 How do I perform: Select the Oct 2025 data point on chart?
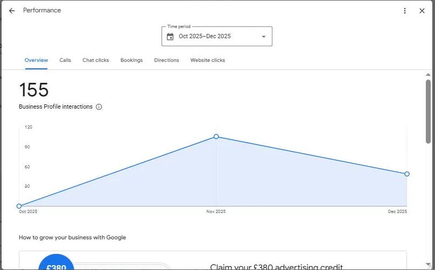pyautogui.click(x=19, y=206)
